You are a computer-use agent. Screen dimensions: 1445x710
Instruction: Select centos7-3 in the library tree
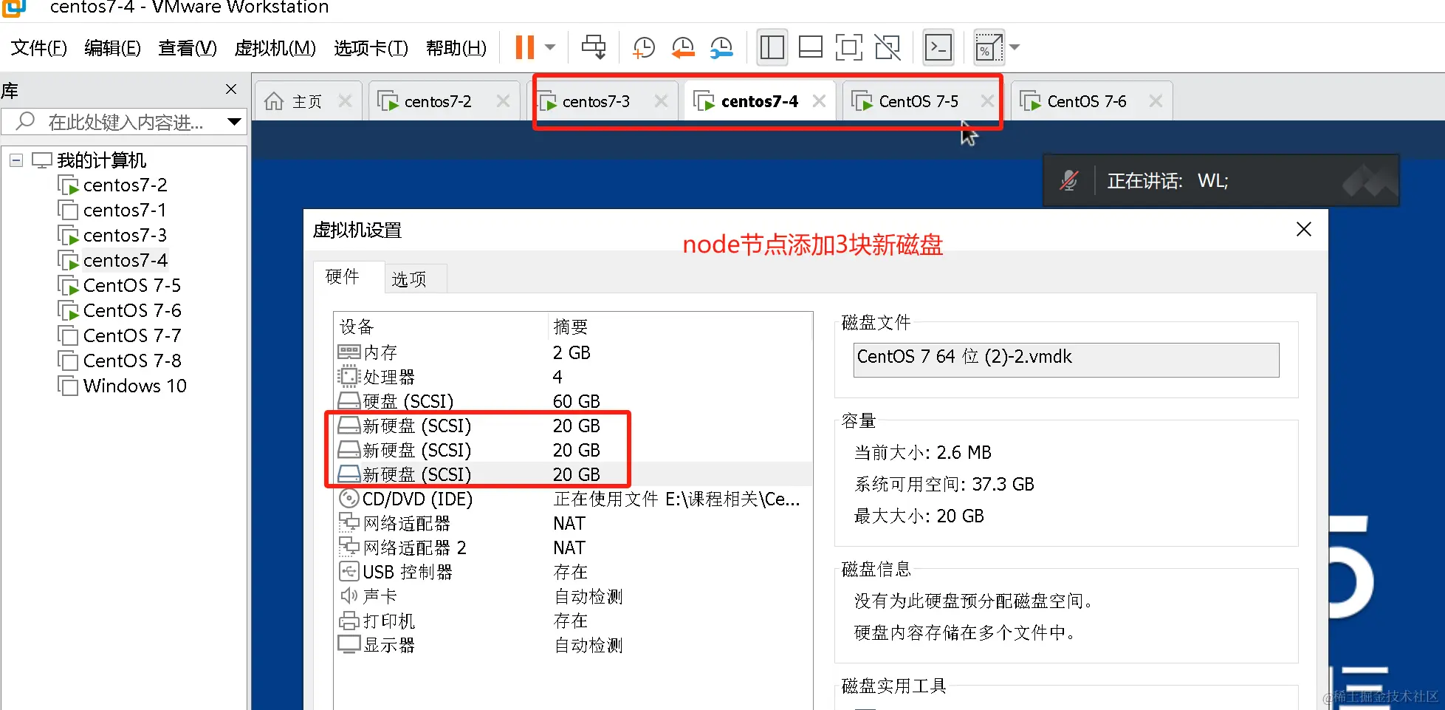tap(125, 235)
